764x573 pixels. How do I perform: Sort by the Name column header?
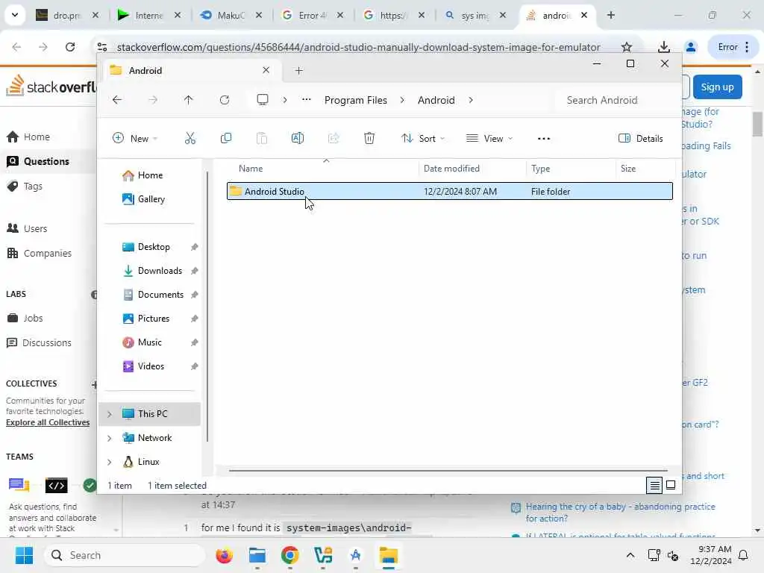[x=251, y=169]
